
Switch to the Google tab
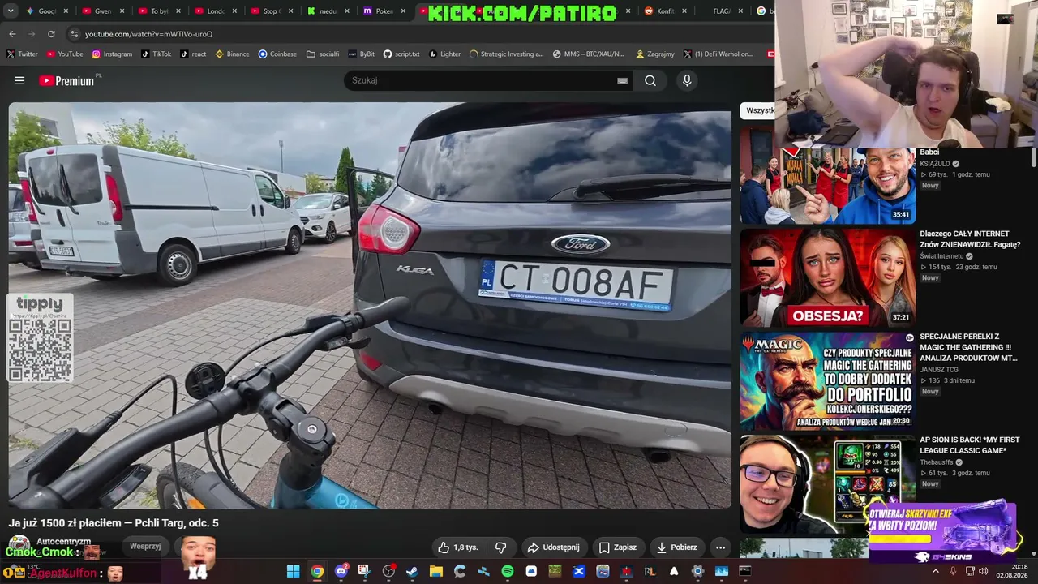coord(49,11)
